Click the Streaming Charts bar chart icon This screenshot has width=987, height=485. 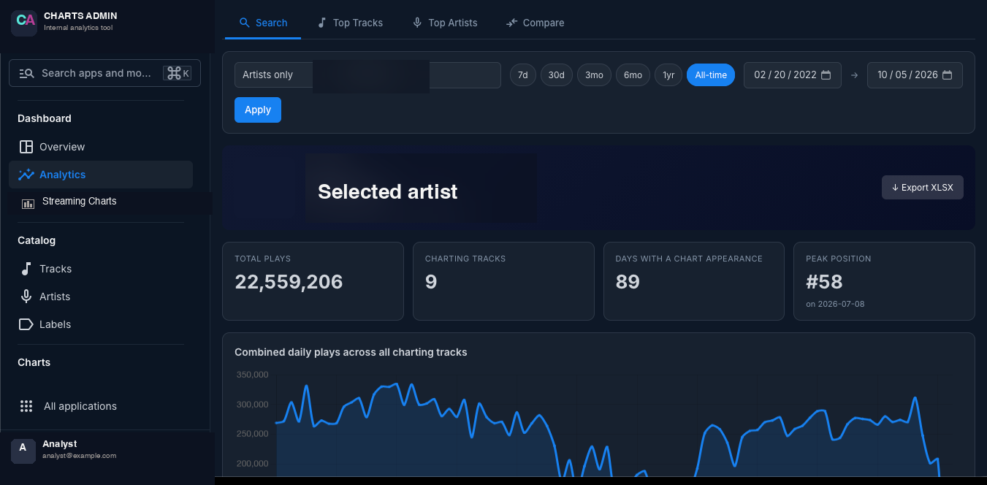(x=28, y=204)
